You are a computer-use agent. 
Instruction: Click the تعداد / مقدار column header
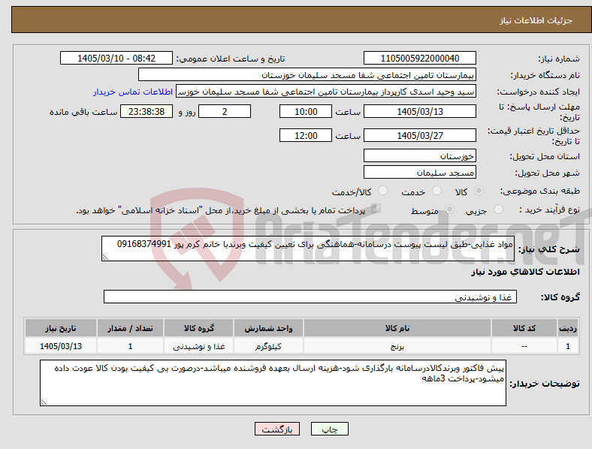tap(130, 328)
